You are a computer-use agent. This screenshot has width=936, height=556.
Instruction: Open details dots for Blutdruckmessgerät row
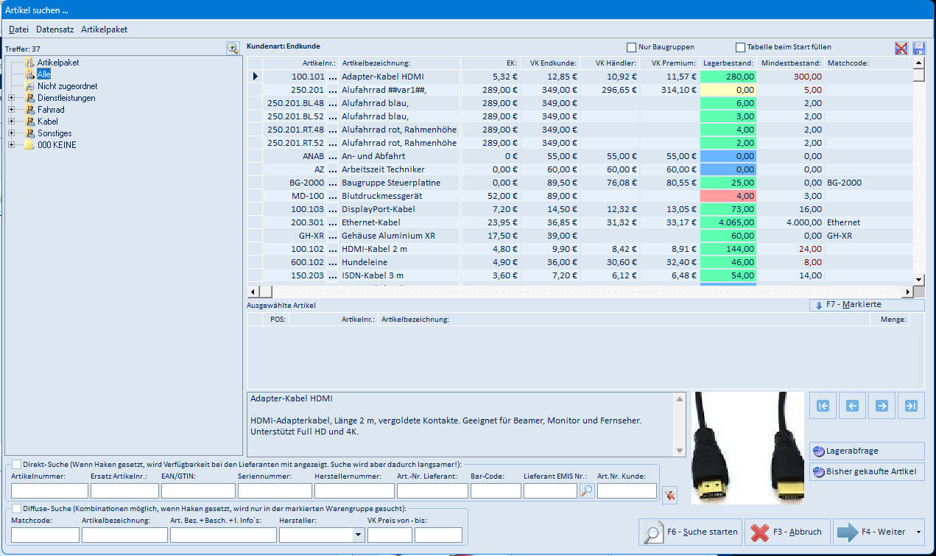pos(332,196)
